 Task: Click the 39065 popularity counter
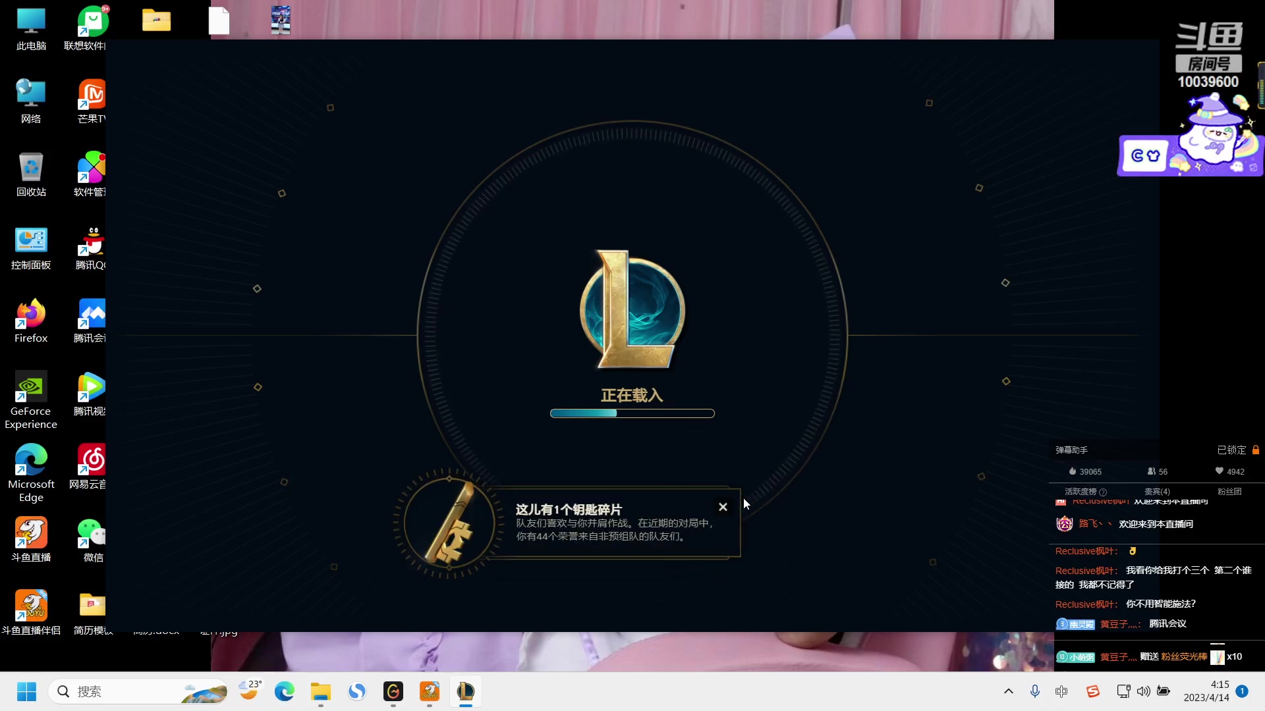pos(1085,471)
